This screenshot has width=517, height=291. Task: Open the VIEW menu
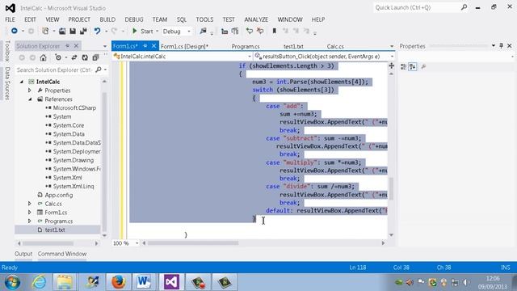52,19
